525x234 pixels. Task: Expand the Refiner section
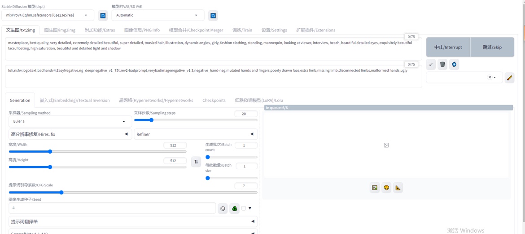(x=196, y=134)
